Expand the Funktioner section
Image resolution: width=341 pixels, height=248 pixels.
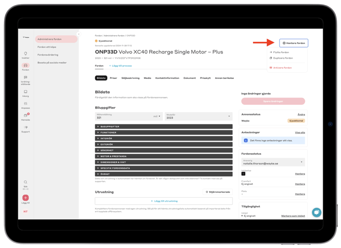(163, 132)
